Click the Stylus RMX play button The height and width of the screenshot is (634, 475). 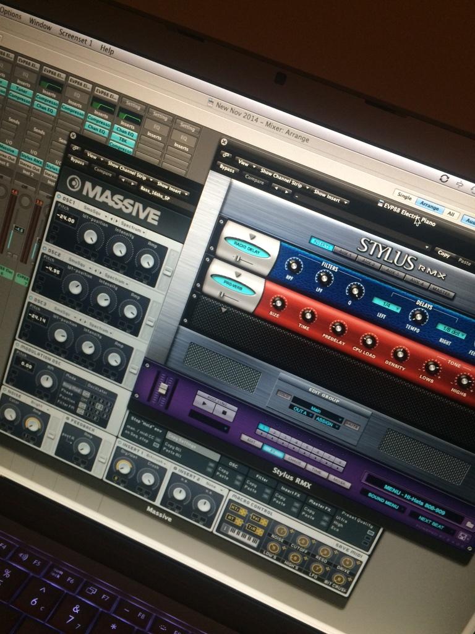203,404
